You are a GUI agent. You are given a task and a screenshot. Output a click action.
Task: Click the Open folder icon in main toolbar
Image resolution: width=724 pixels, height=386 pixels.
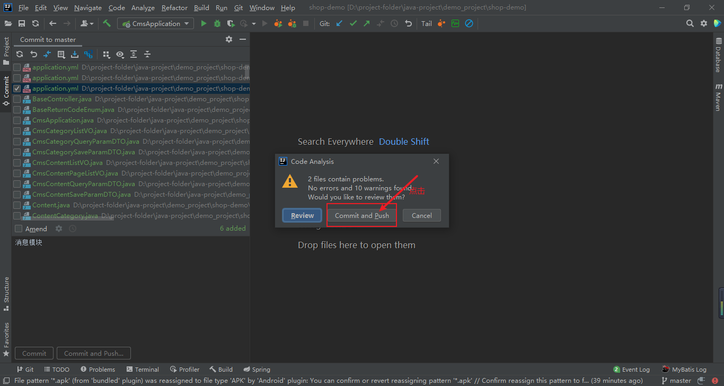(x=8, y=23)
